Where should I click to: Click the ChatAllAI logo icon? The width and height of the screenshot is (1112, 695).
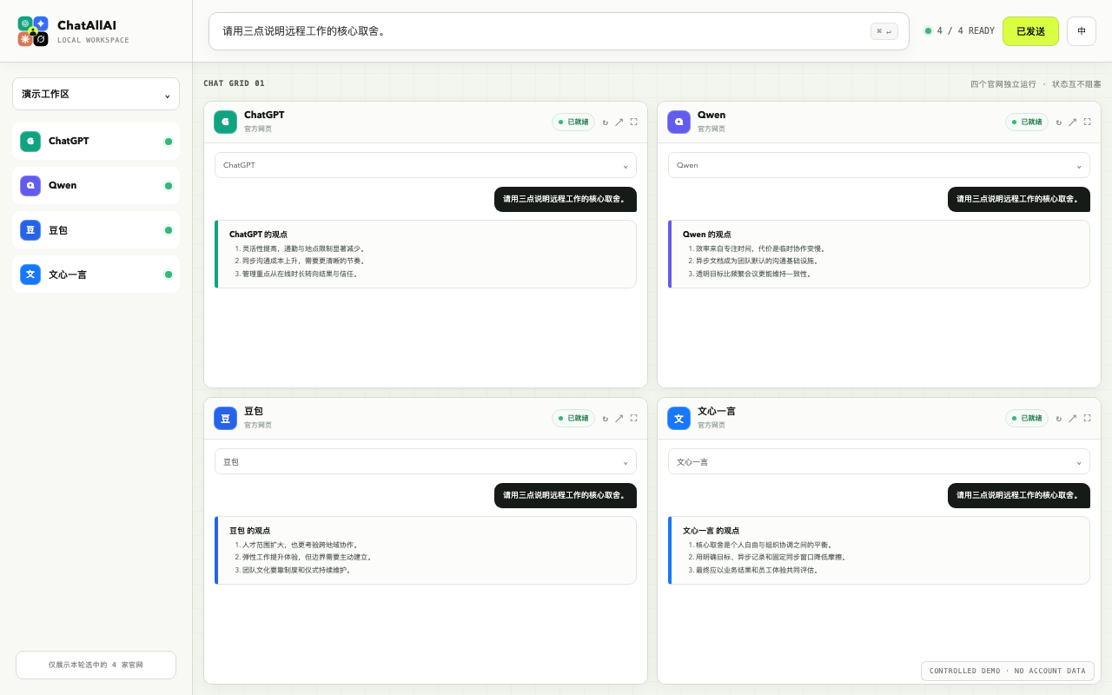(x=33, y=31)
